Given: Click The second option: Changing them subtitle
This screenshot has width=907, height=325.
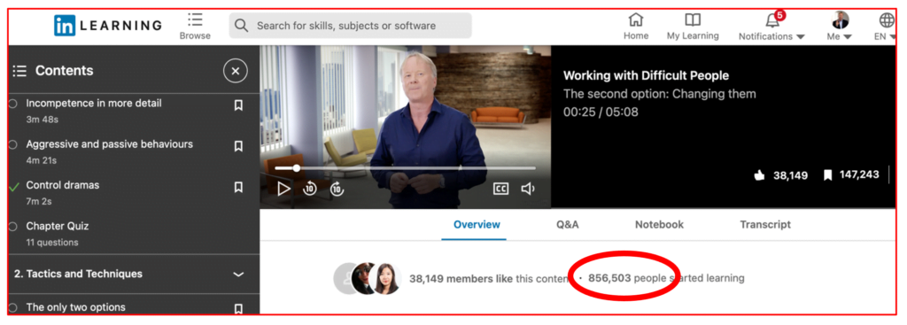Looking at the screenshot, I should pos(659,94).
